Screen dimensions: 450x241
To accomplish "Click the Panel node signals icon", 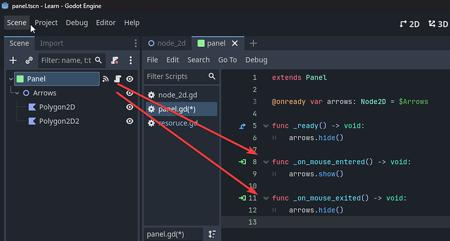I will coord(106,79).
